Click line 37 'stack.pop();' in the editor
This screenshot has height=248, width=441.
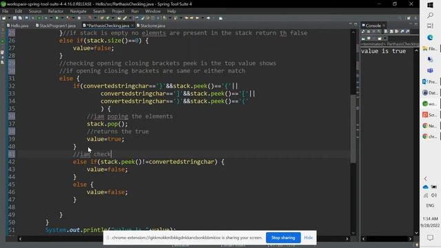pos(107,124)
